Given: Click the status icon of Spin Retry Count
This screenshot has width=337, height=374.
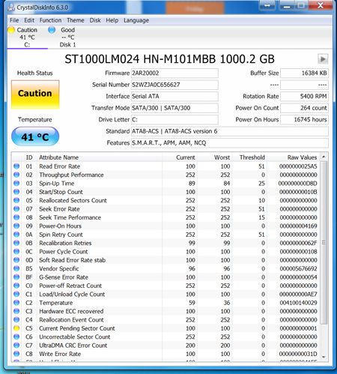Looking at the screenshot, I should pyautogui.click(x=16, y=235).
